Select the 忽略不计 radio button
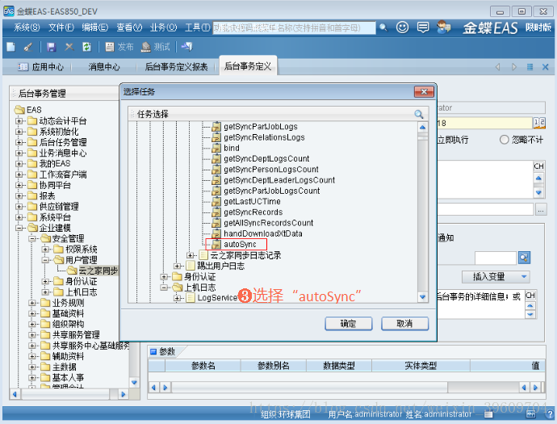 click(504, 140)
